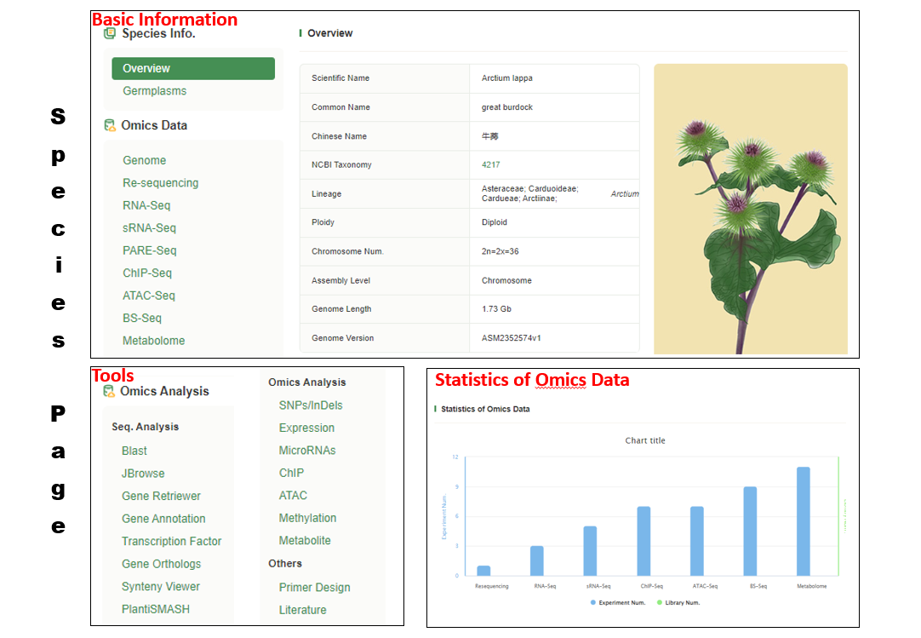
Task: Launch the JBrowse genome browser
Action: [143, 474]
